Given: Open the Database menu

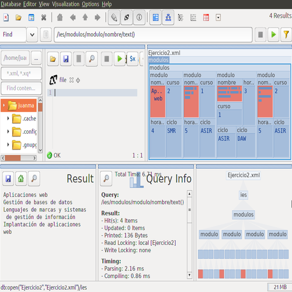Looking at the screenshot, I should [11, 4].
